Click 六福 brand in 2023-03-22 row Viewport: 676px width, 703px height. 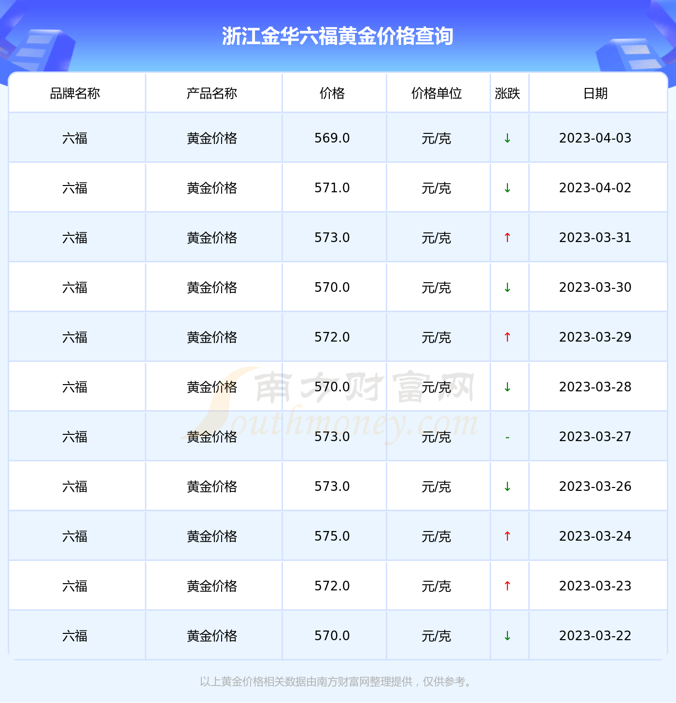coord(75,636)
